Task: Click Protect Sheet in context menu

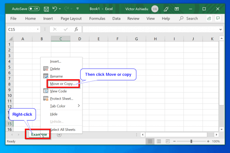Action: click(x=62, y=99)
